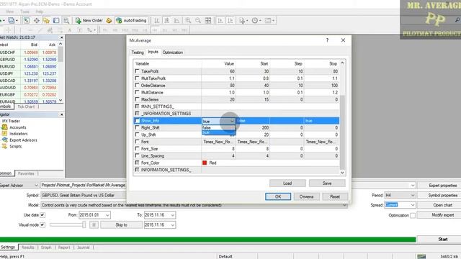Click the Start button in tester

[x=443, y=240]
